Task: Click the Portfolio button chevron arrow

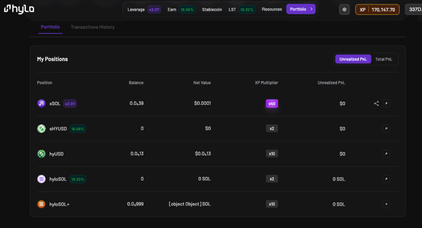Action: coord(312,9)
